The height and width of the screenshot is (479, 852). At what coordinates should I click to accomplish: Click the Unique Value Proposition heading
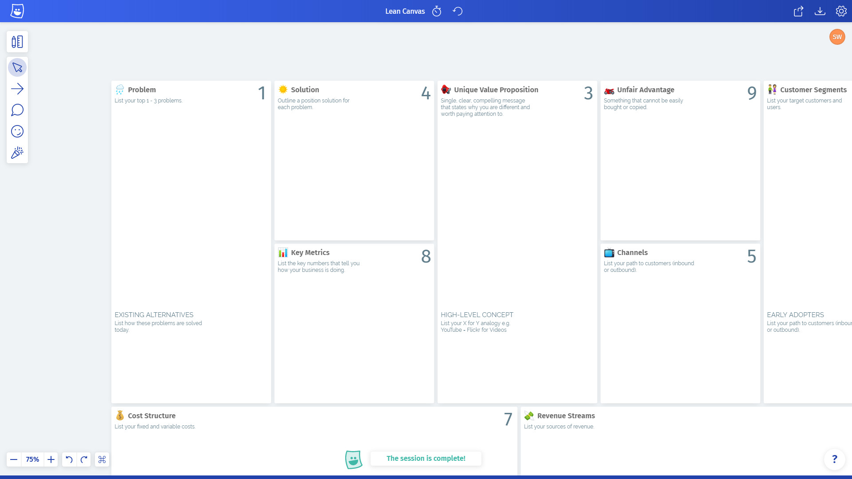coord(496,90)
